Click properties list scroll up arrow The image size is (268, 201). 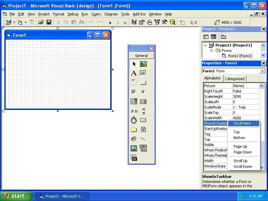[x=262, y=86]
